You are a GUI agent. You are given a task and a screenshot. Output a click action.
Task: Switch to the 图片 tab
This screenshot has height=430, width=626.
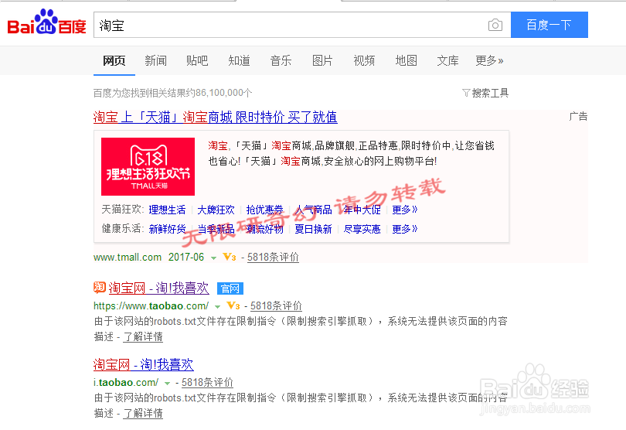pyautogui.click(x=322, y=61)
